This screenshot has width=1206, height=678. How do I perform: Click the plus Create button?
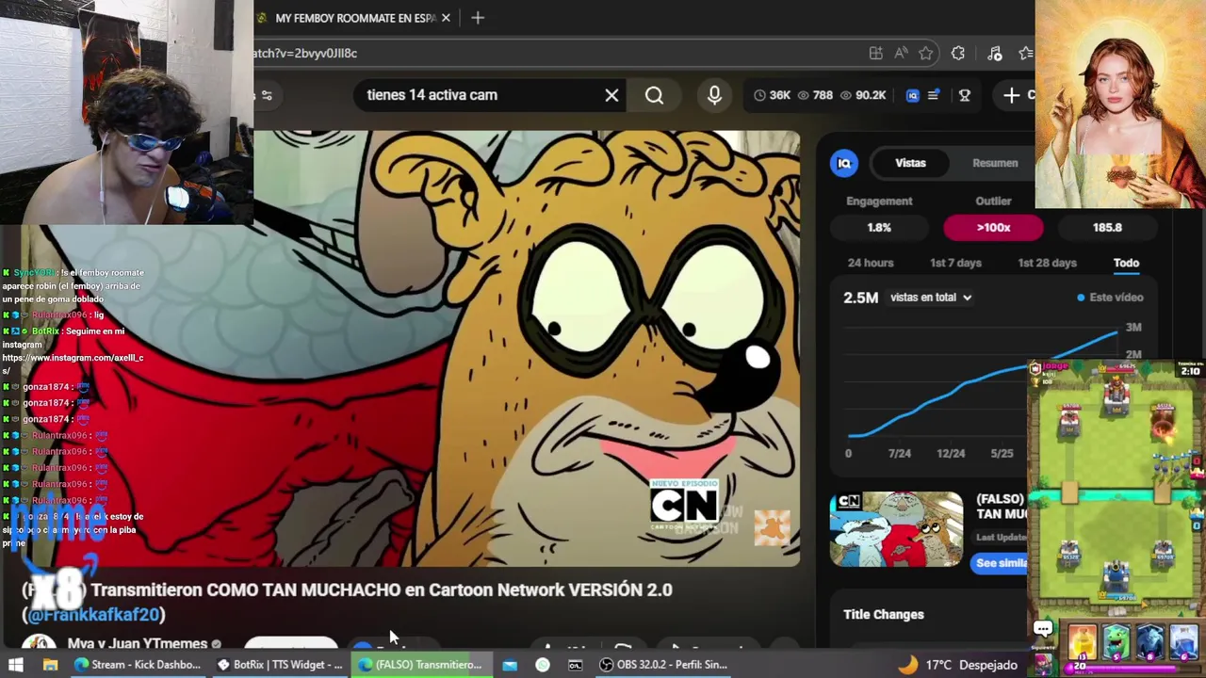tap(1018, 95)
